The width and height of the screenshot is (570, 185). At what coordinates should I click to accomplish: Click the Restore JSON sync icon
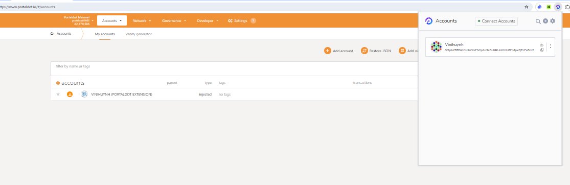364,51
